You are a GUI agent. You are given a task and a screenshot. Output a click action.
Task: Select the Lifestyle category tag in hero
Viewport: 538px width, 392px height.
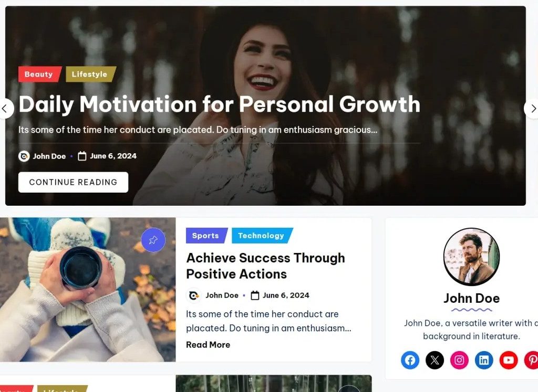tap(91, 74)
